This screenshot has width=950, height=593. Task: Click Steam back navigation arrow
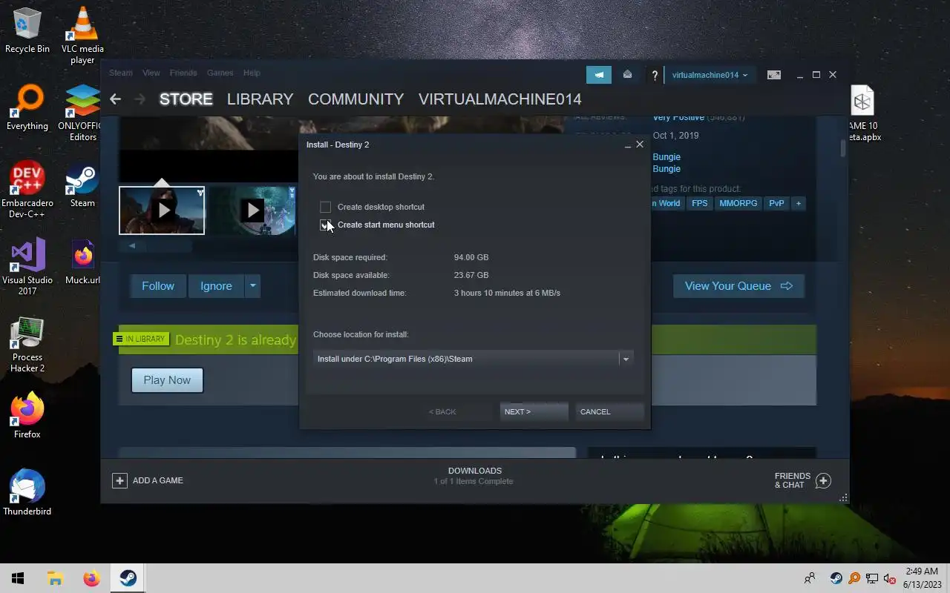tap(115, 99)
